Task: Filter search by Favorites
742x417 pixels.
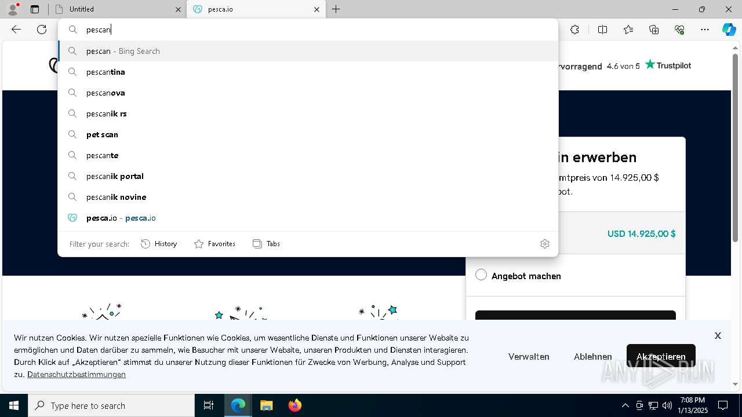Action: (x=214, y=244)
